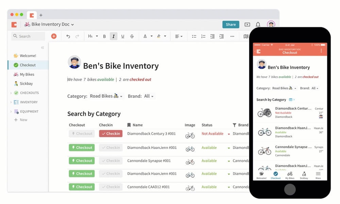This screenshot has width=340, height=204.
Task: Add a New page in sidebar
Action: (21, 120)
